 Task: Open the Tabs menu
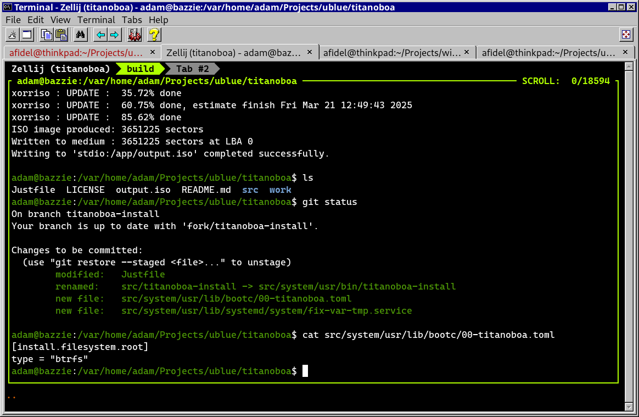tap(132, 20)
